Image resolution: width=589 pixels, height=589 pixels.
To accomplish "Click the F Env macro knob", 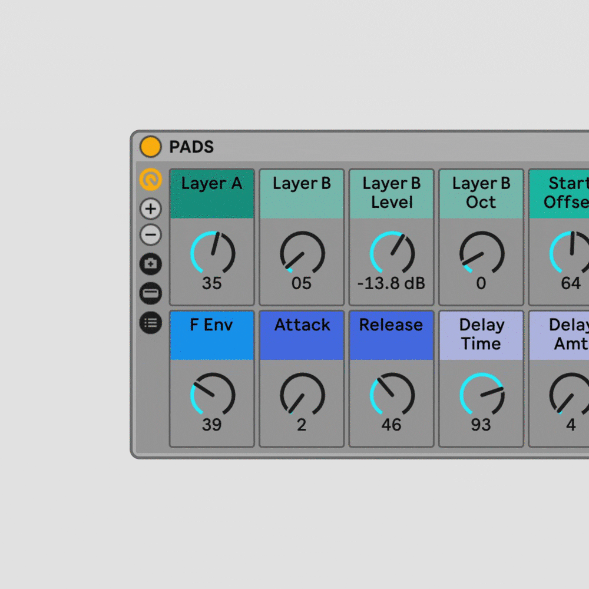I will click(x=213, y=395).
